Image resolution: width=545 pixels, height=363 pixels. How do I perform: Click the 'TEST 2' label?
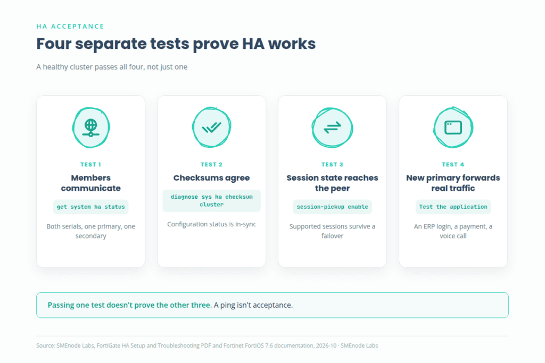point(212,165)
